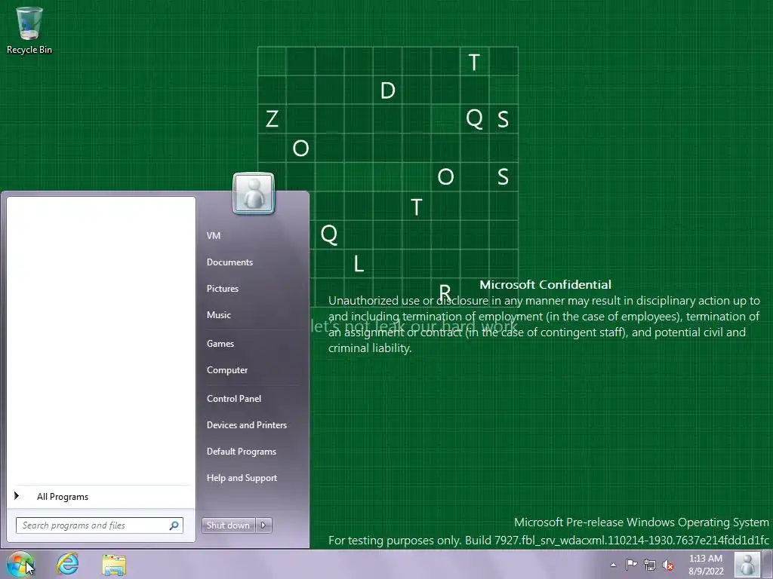
Task: Open Pictures from the Start menu
Action: (x=223, y=289)
